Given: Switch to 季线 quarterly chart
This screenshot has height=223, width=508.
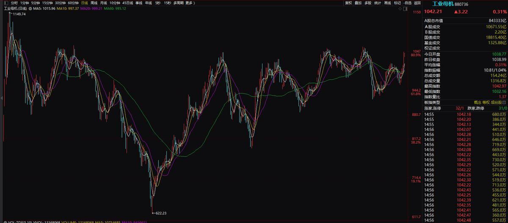Looking at the screenshot, I should 139,3.
